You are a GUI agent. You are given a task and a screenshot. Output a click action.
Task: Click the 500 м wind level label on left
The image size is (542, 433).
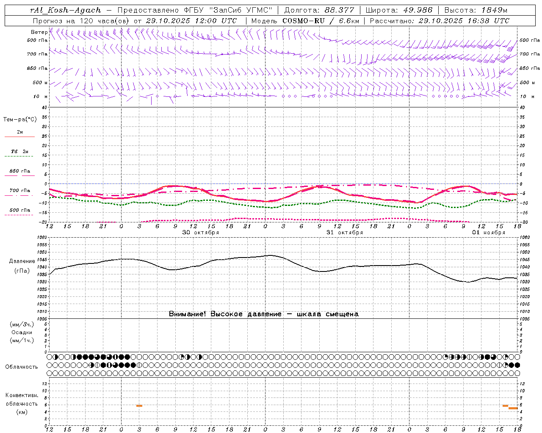pyautogui.click(x=40, y=82)
